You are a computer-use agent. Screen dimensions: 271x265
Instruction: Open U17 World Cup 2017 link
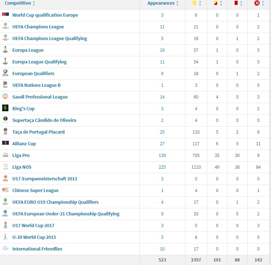click(33, 226)
